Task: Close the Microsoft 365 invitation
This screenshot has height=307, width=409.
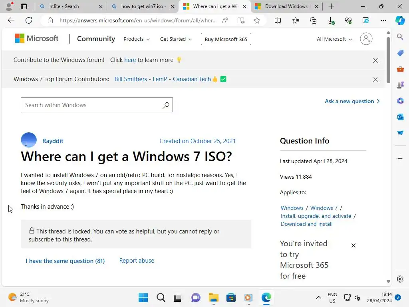Action: coord(353,245)
